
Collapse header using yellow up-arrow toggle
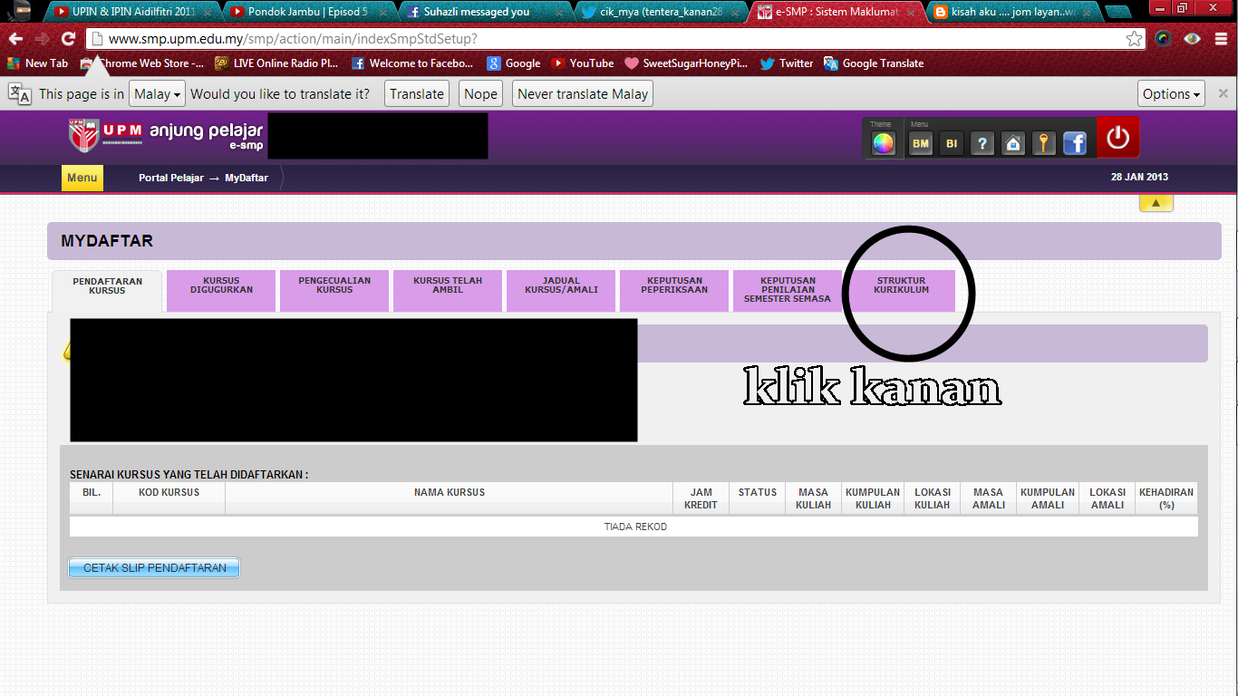1156,204
